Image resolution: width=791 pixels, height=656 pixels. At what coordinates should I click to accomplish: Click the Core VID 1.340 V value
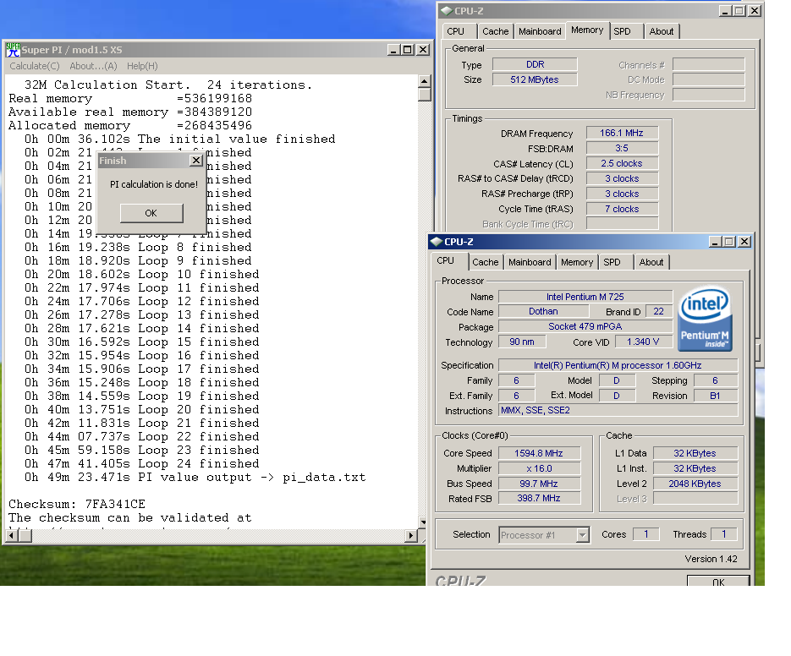tap(643, 342)
